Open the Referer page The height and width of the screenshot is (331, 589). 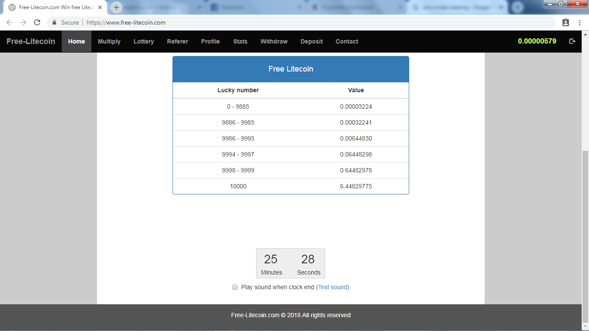[178, 41]
